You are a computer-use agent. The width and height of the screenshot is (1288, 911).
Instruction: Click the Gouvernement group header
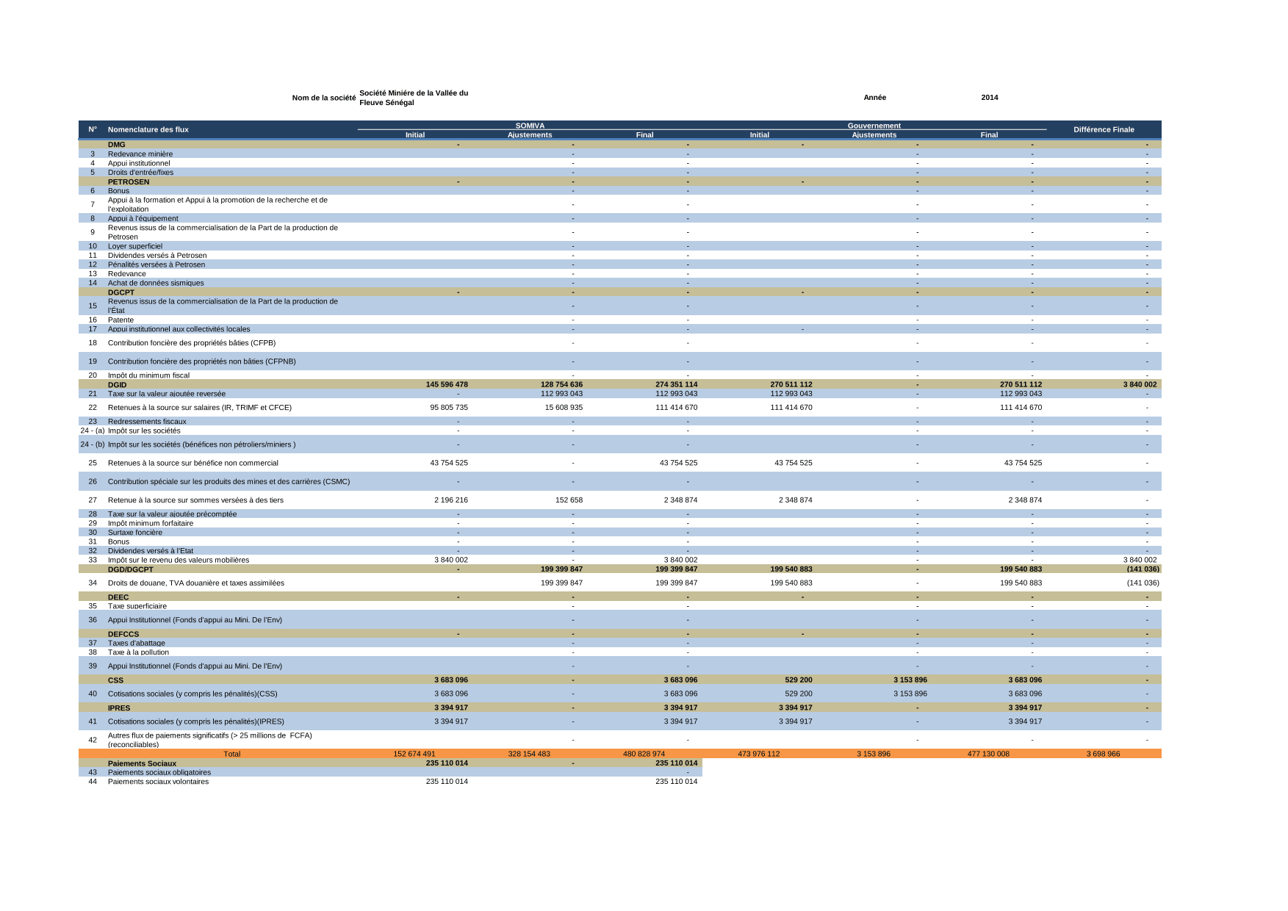pyautogui.click(x=874, y=126)
